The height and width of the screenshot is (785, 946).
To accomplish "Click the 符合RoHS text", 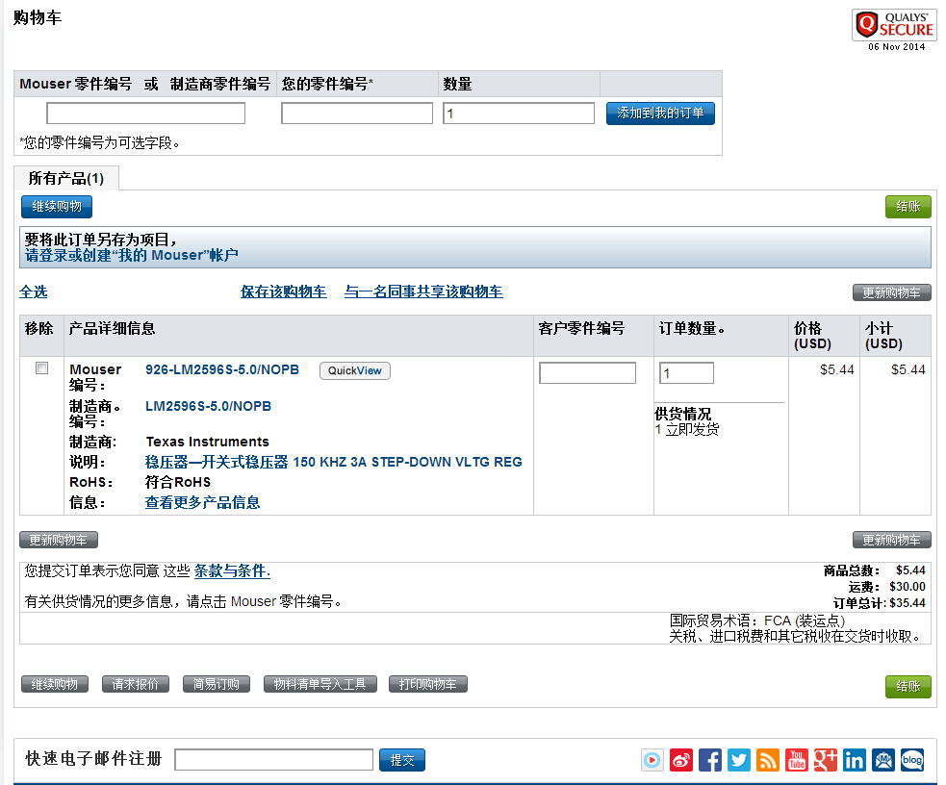I will pos(178,482).
